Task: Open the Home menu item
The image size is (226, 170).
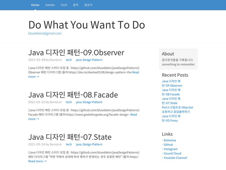Action: pos(35,5)
